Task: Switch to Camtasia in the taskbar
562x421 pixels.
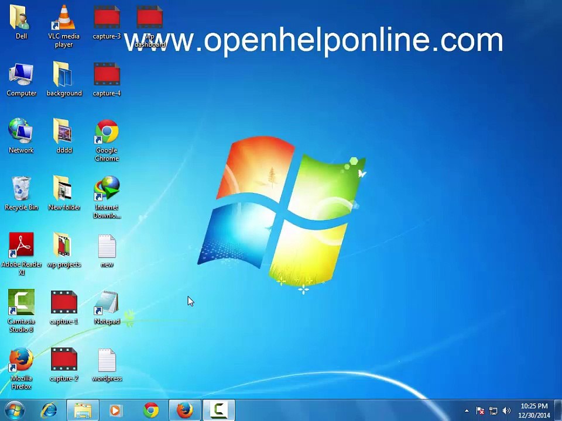Action: [218, 410]
